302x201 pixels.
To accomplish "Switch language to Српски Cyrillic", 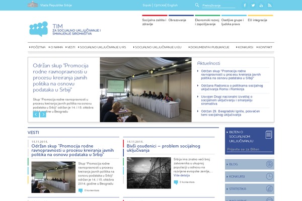I will pyautogui.click(x=160, y=6).
